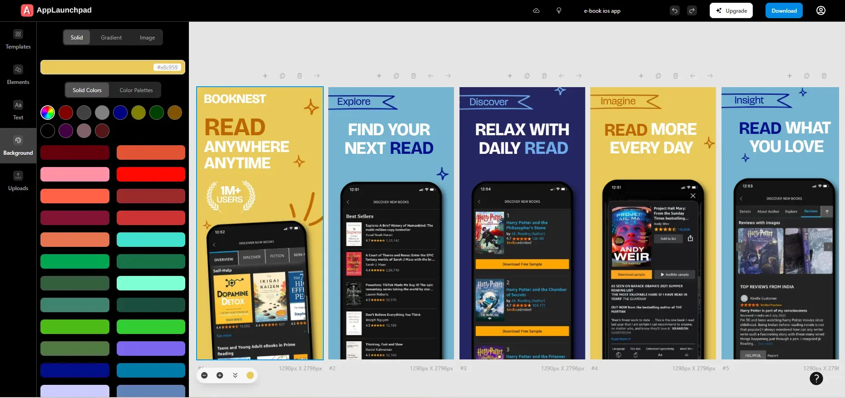Select the Find Your Next Read screenshot
The image size is (845, 398).
391,223
